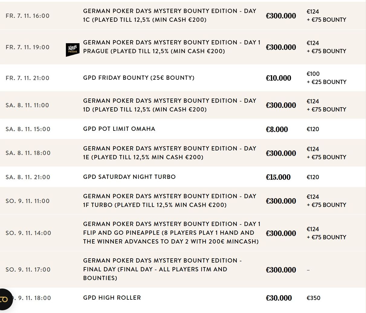This screenshot has height=313, width=366.
Task: Open the Day 1E Mystery Bounty tournament
Action: (170, 153)
